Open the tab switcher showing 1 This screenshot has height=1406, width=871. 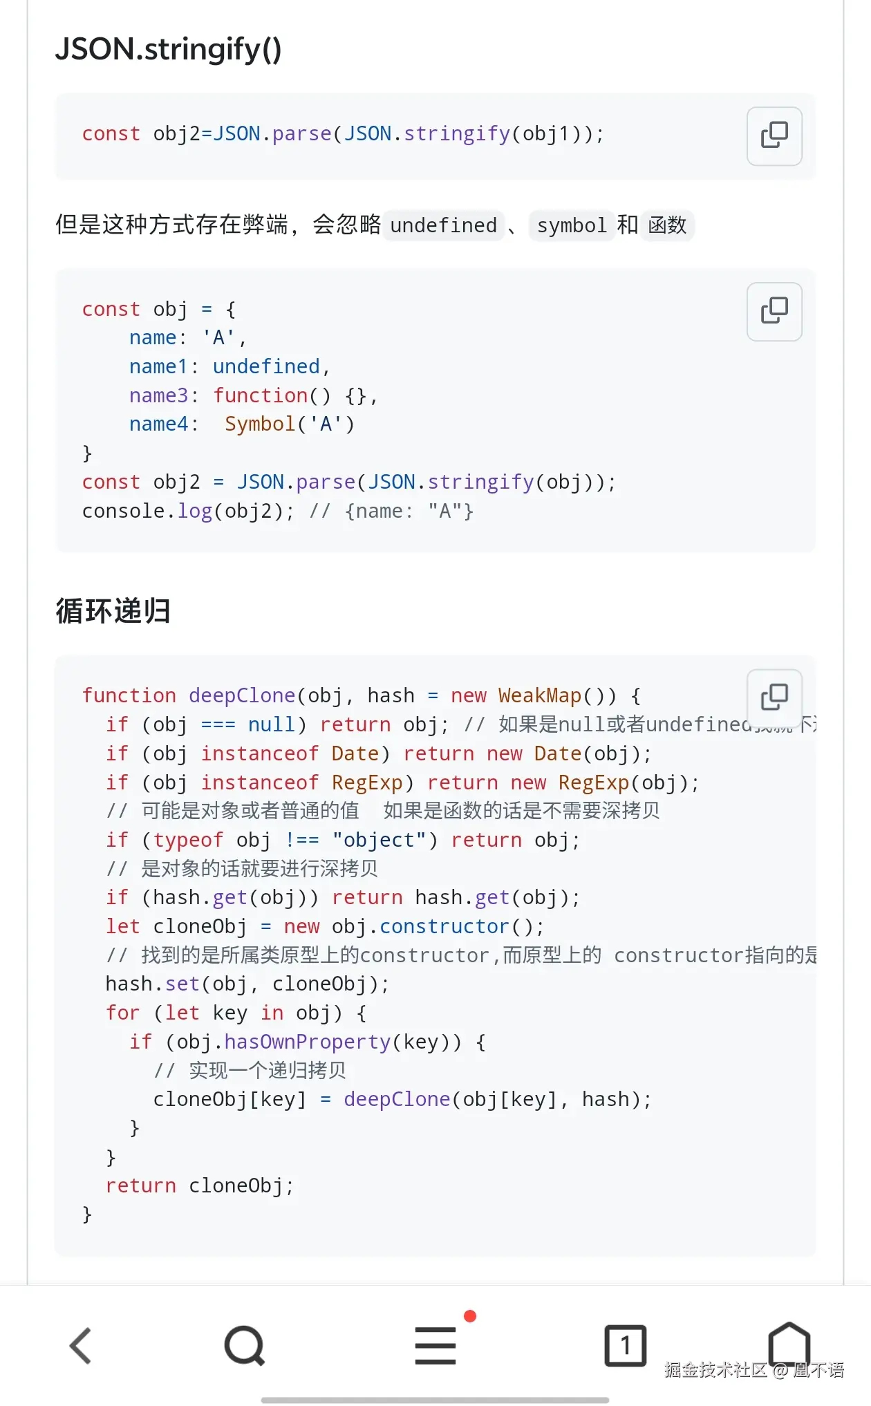(x=626, y=1345)
